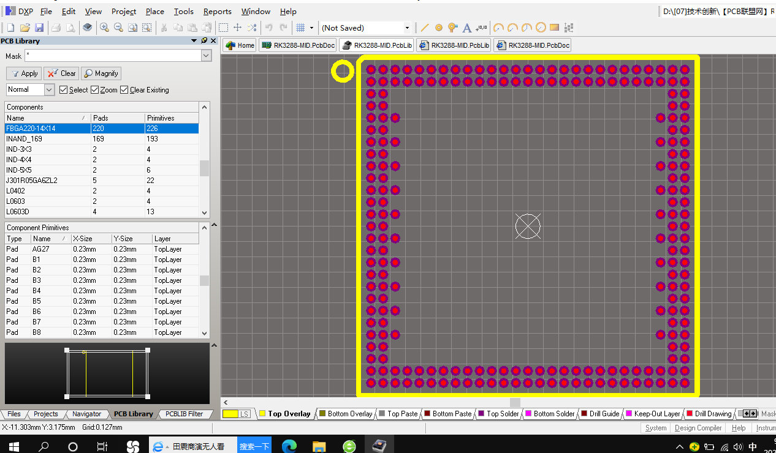Select the Place Via tool

(x=453, y=28)
